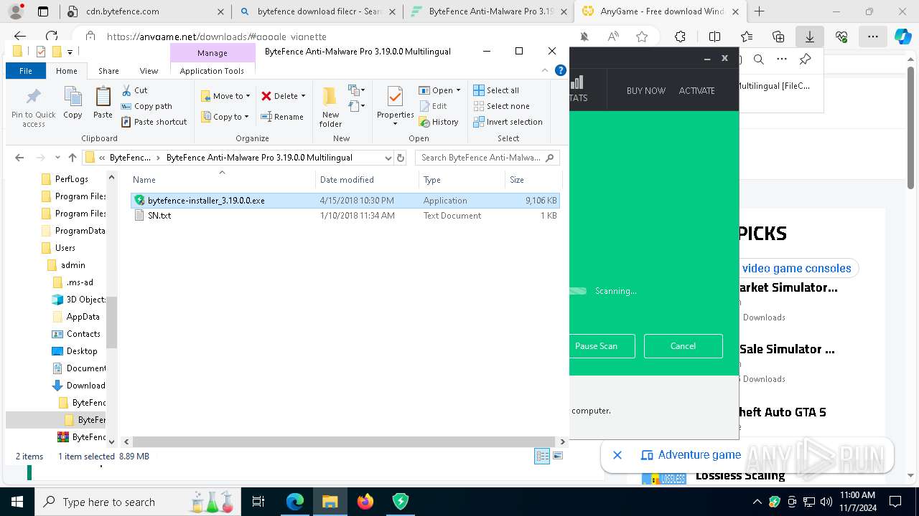The height and width of the screenshot is (516, 919).
Task: Click the Search ByteFence search field
Action: tap(488, 158)
